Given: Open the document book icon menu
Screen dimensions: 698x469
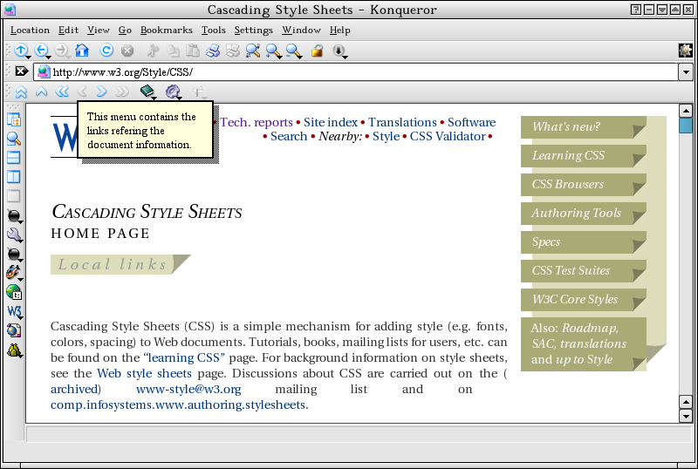Looking at the screenshot, I should coord(147,92).
